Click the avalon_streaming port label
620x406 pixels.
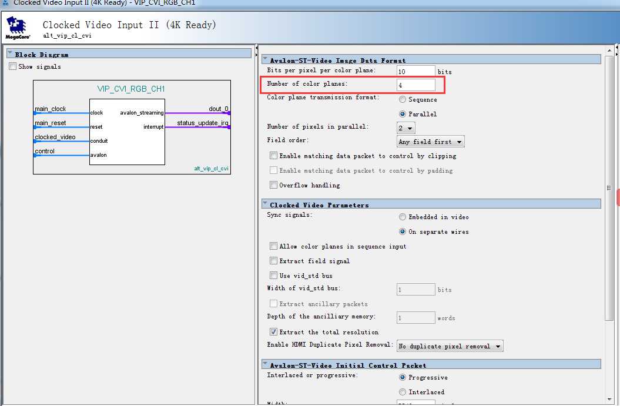point(142,113)
